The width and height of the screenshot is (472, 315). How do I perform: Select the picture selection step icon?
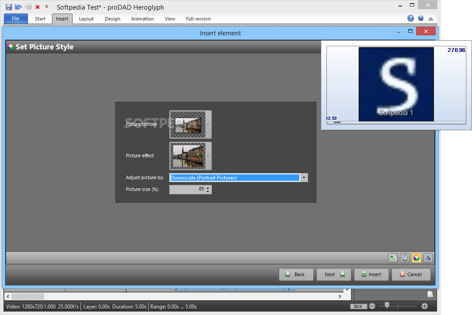(393, 257)
